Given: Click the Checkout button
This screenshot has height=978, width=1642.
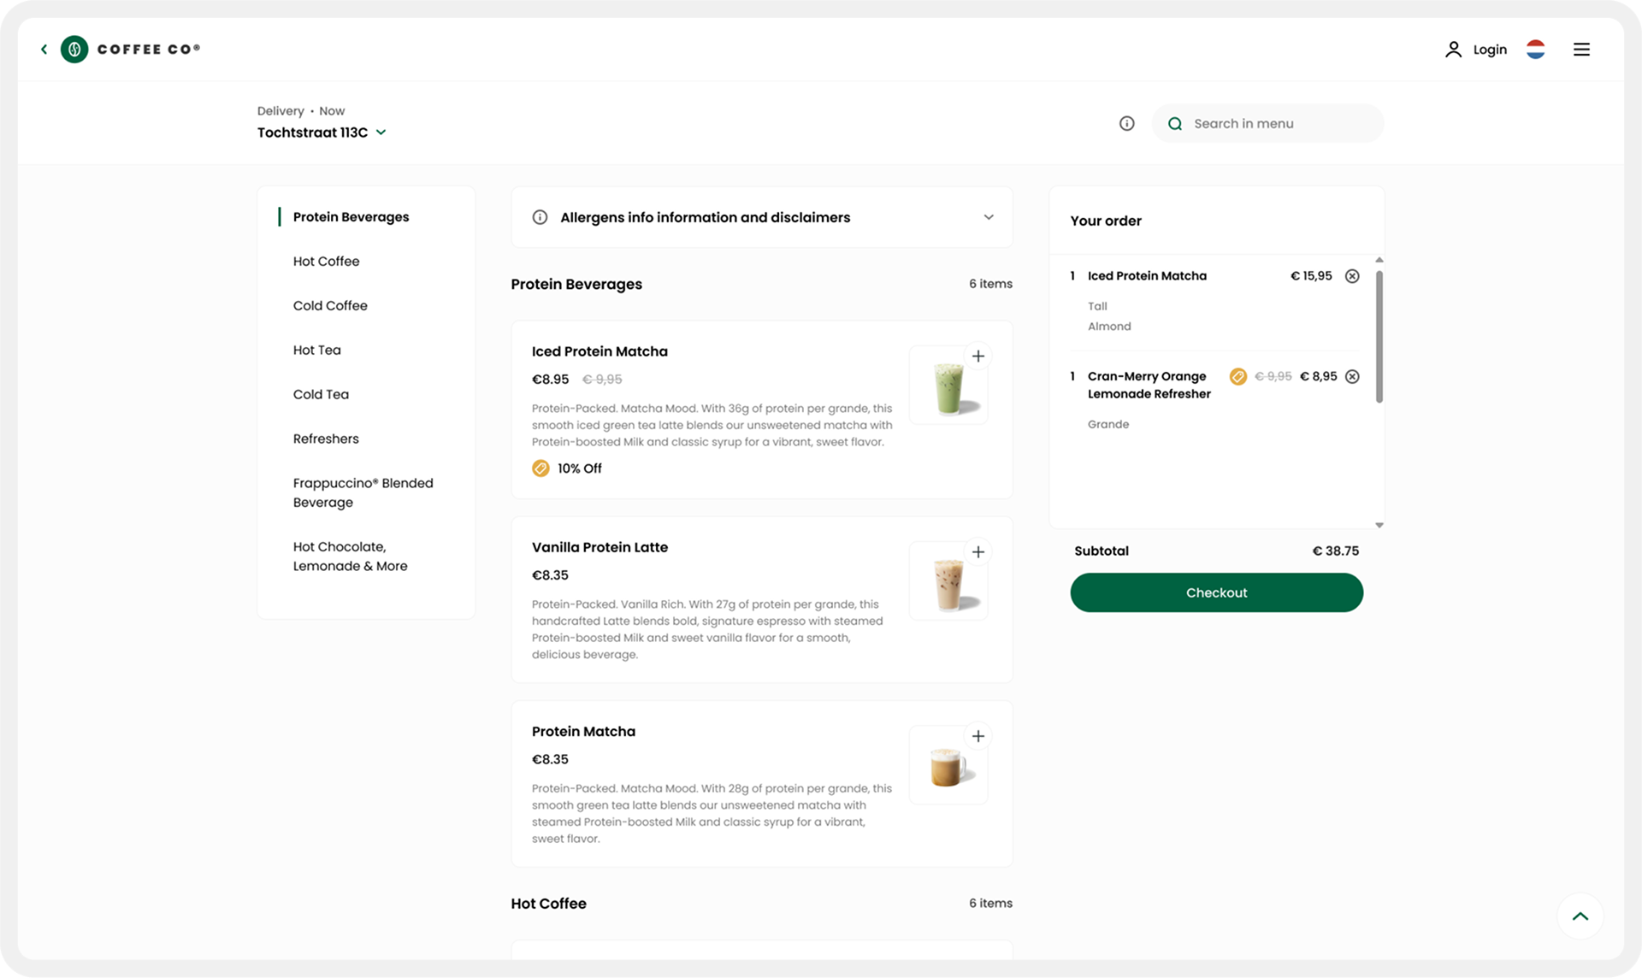Looking at the screenshot, I should (1216, 592).
